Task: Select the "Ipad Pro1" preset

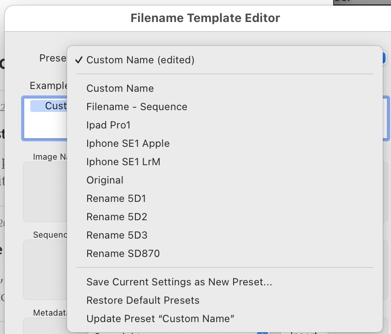Action: tap(109, 125)
